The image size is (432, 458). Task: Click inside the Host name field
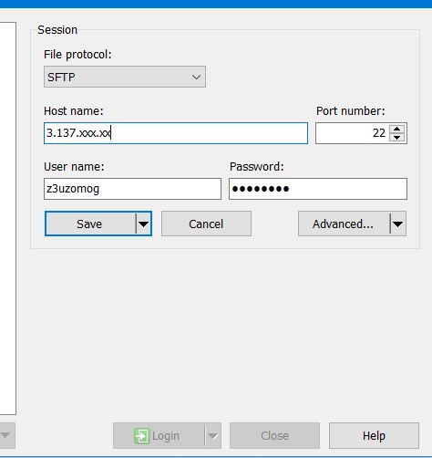tap(176, 133)
